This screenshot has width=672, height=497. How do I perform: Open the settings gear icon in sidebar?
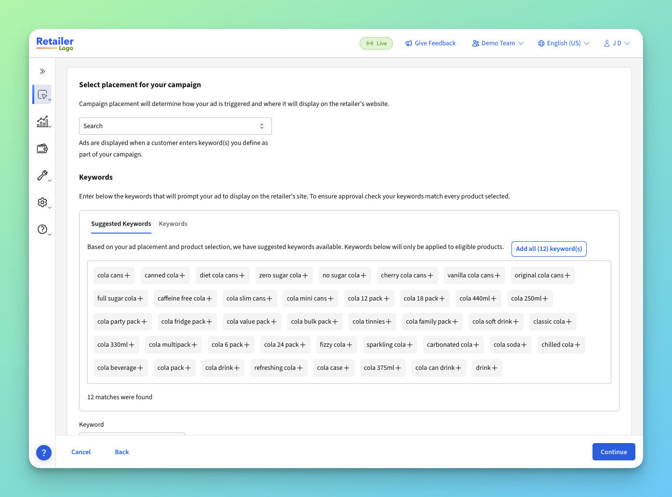[x=42, y=202]
